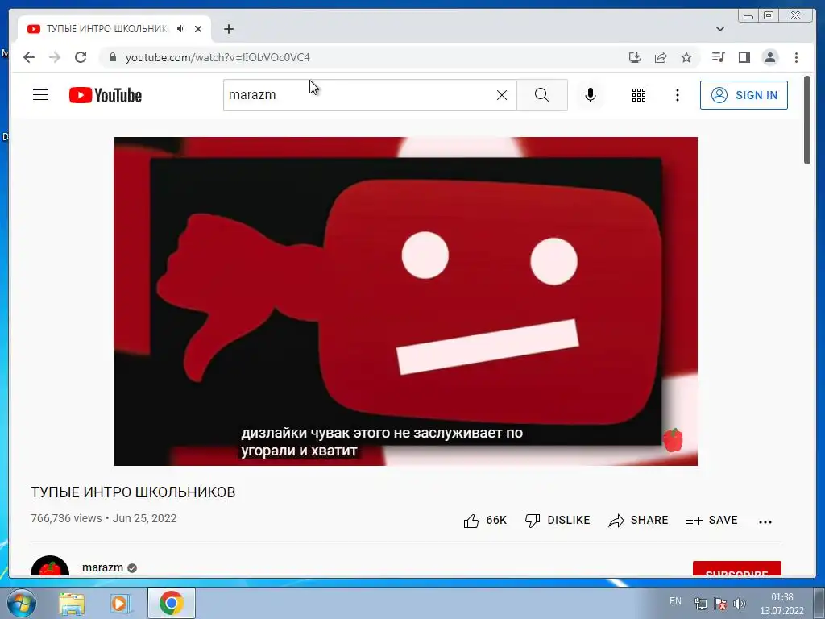Expand the tab search chevron

(x=719, y=29)
